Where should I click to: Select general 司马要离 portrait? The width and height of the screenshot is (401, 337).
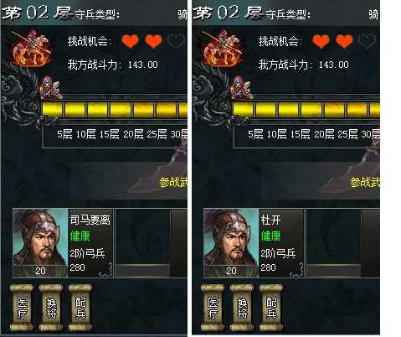[x=40, y=243]
